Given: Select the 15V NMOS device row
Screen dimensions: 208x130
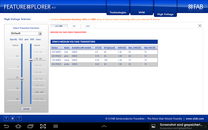Looking at the screenshot, I should coord(104,60).
